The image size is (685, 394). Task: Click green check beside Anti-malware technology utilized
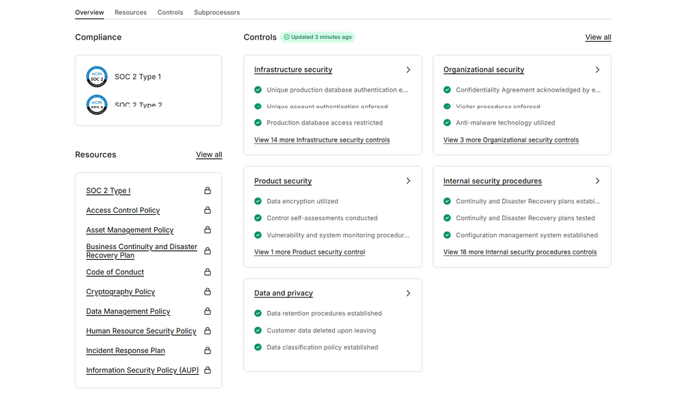click(447, 122)
